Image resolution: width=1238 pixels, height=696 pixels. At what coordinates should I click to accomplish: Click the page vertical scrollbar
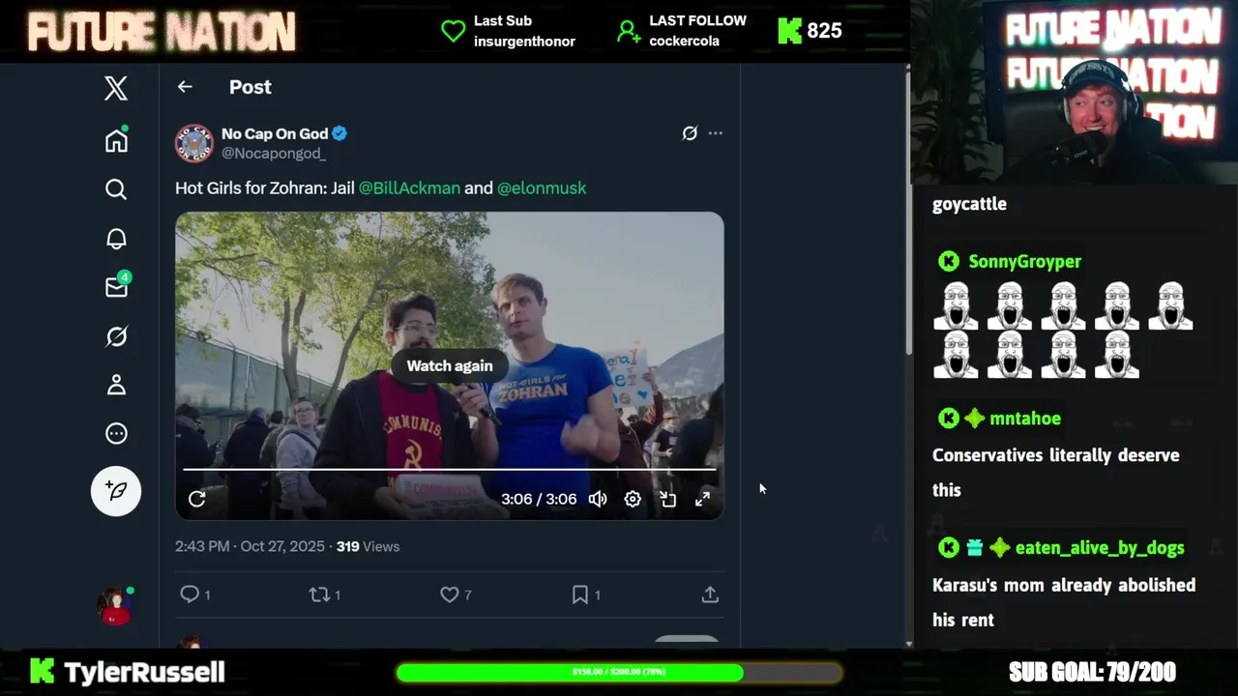(908, 213)
